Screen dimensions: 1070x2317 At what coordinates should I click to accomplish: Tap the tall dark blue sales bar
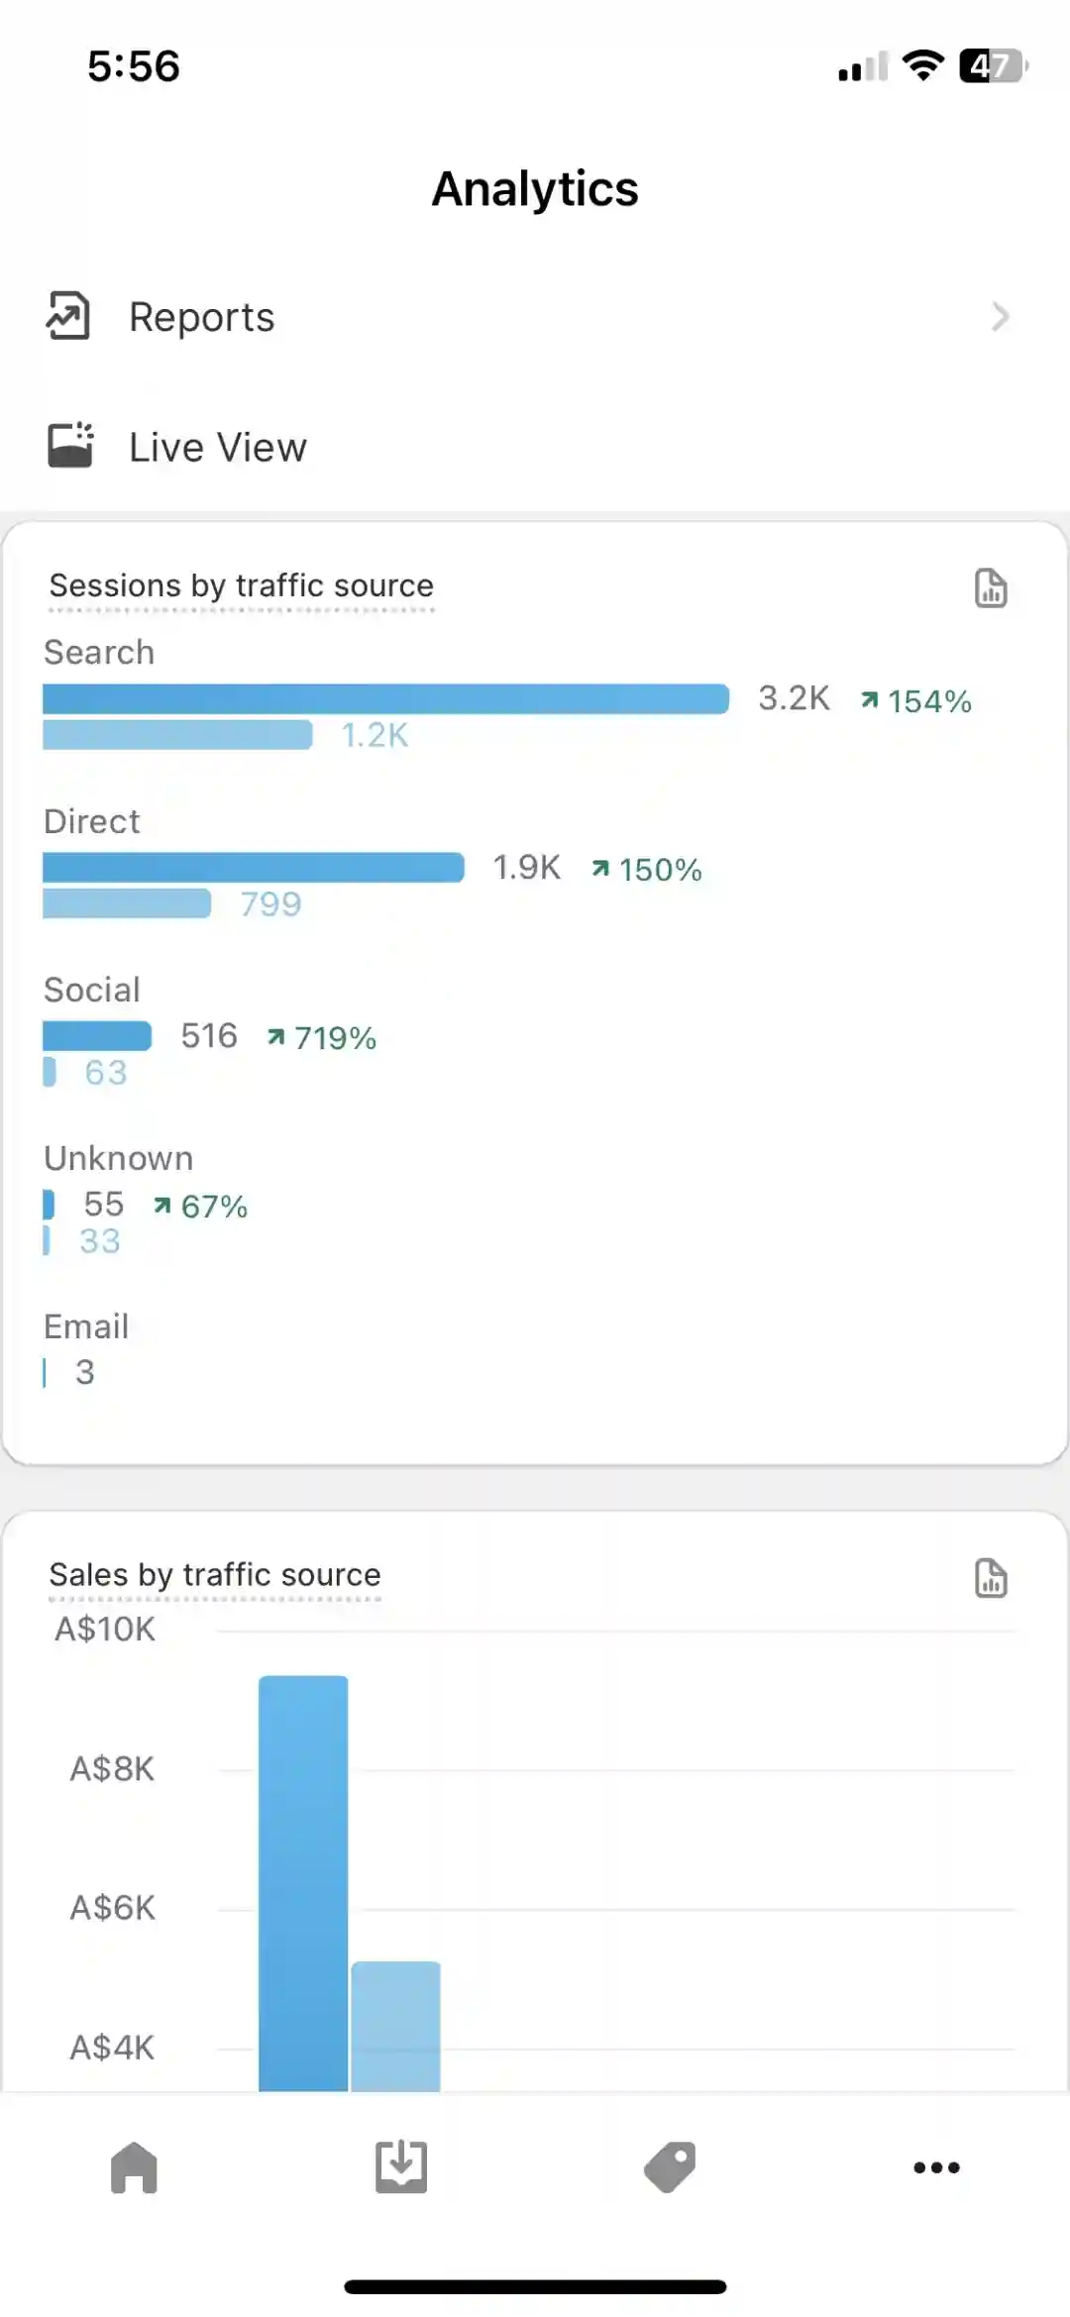(303, 1882)
